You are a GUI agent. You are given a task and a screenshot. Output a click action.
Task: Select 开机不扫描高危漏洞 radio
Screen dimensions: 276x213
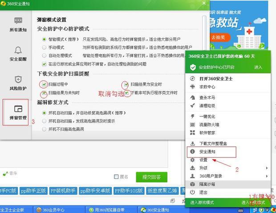pos(44,129)
